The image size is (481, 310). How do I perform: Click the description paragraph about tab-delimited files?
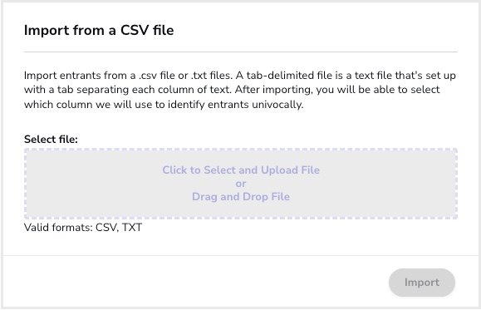click(240, 90)
